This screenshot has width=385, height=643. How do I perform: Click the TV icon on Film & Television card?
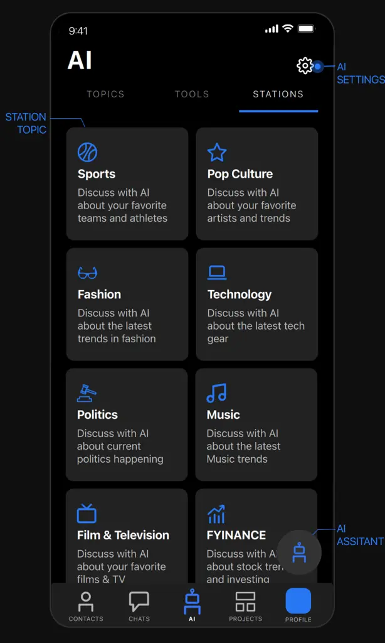87,514
